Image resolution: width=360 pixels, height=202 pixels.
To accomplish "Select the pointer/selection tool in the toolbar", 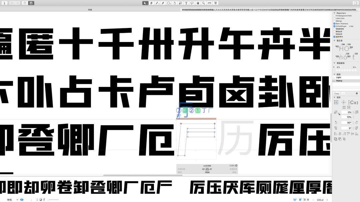I will point(146,3).
